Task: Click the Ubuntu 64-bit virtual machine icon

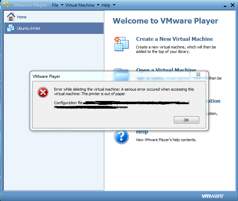Action: point(11,28)
